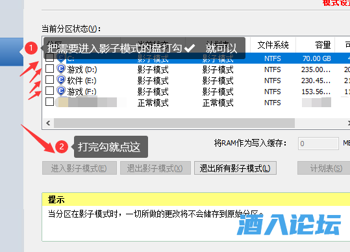Tick the checkbox for 软件 (E:)
This screenshot has width=350, height=252.
click(49, 80)
